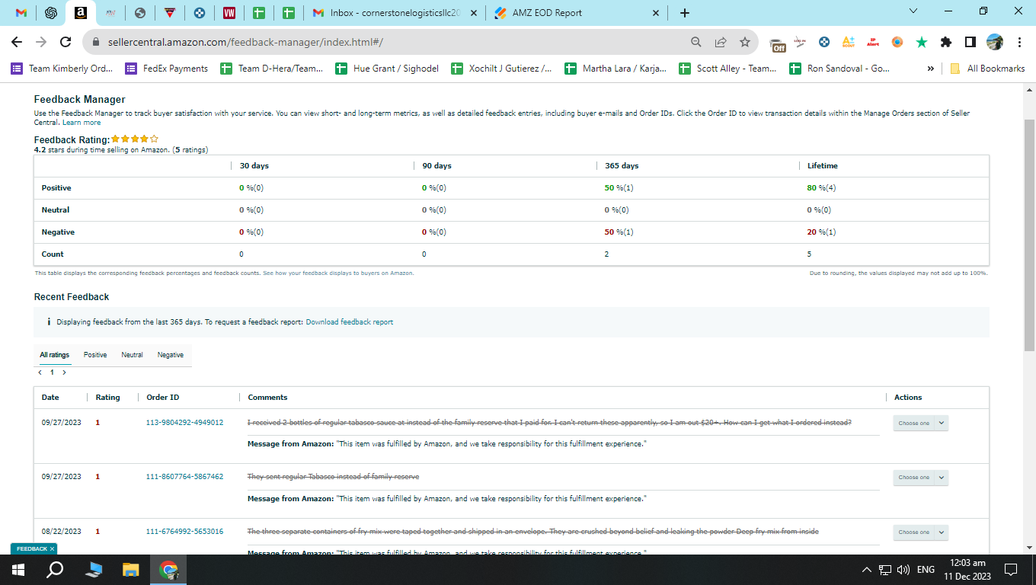
Task: Show hidden system tray icons
Action: pos(867,570)
